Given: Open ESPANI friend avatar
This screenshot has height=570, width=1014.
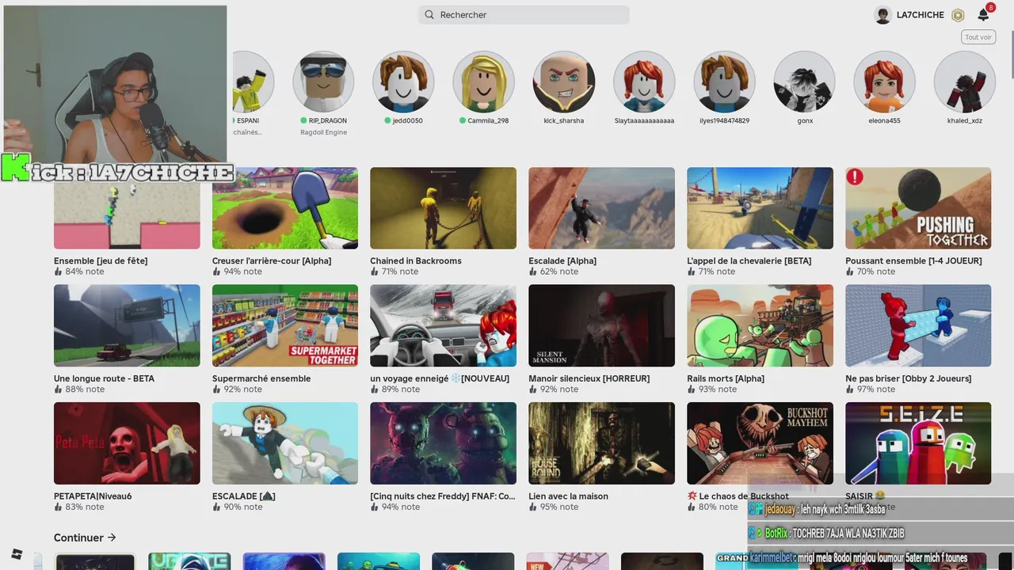Looking at the screenshot, I should pos(252,82).
